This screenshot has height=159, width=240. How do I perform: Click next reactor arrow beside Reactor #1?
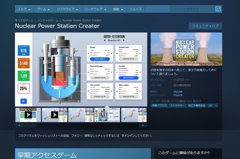pos(124,40)
